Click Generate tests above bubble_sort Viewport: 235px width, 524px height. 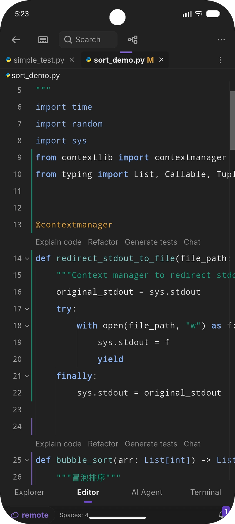coord(151,444)
